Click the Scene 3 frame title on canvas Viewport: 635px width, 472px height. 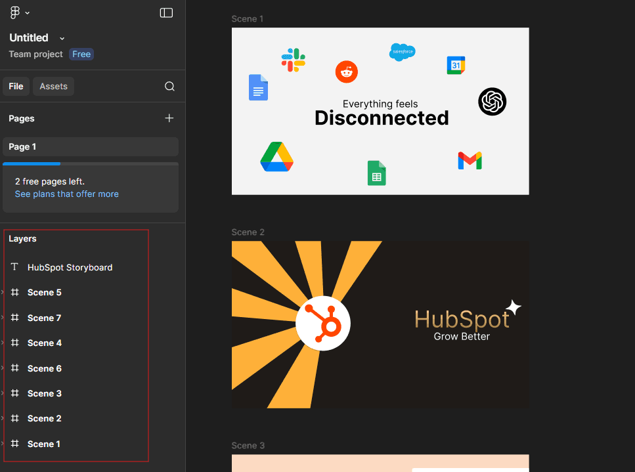click(248, 445)
